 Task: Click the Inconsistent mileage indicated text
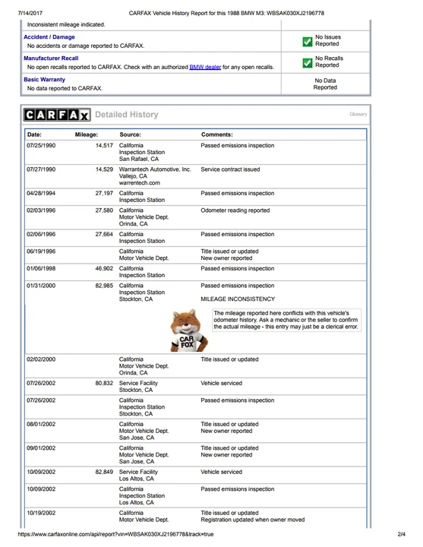click(x=66, y=25)
